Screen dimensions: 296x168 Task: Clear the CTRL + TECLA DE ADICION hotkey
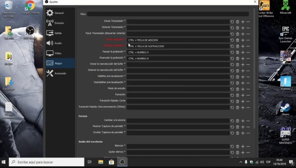[238, 40]
